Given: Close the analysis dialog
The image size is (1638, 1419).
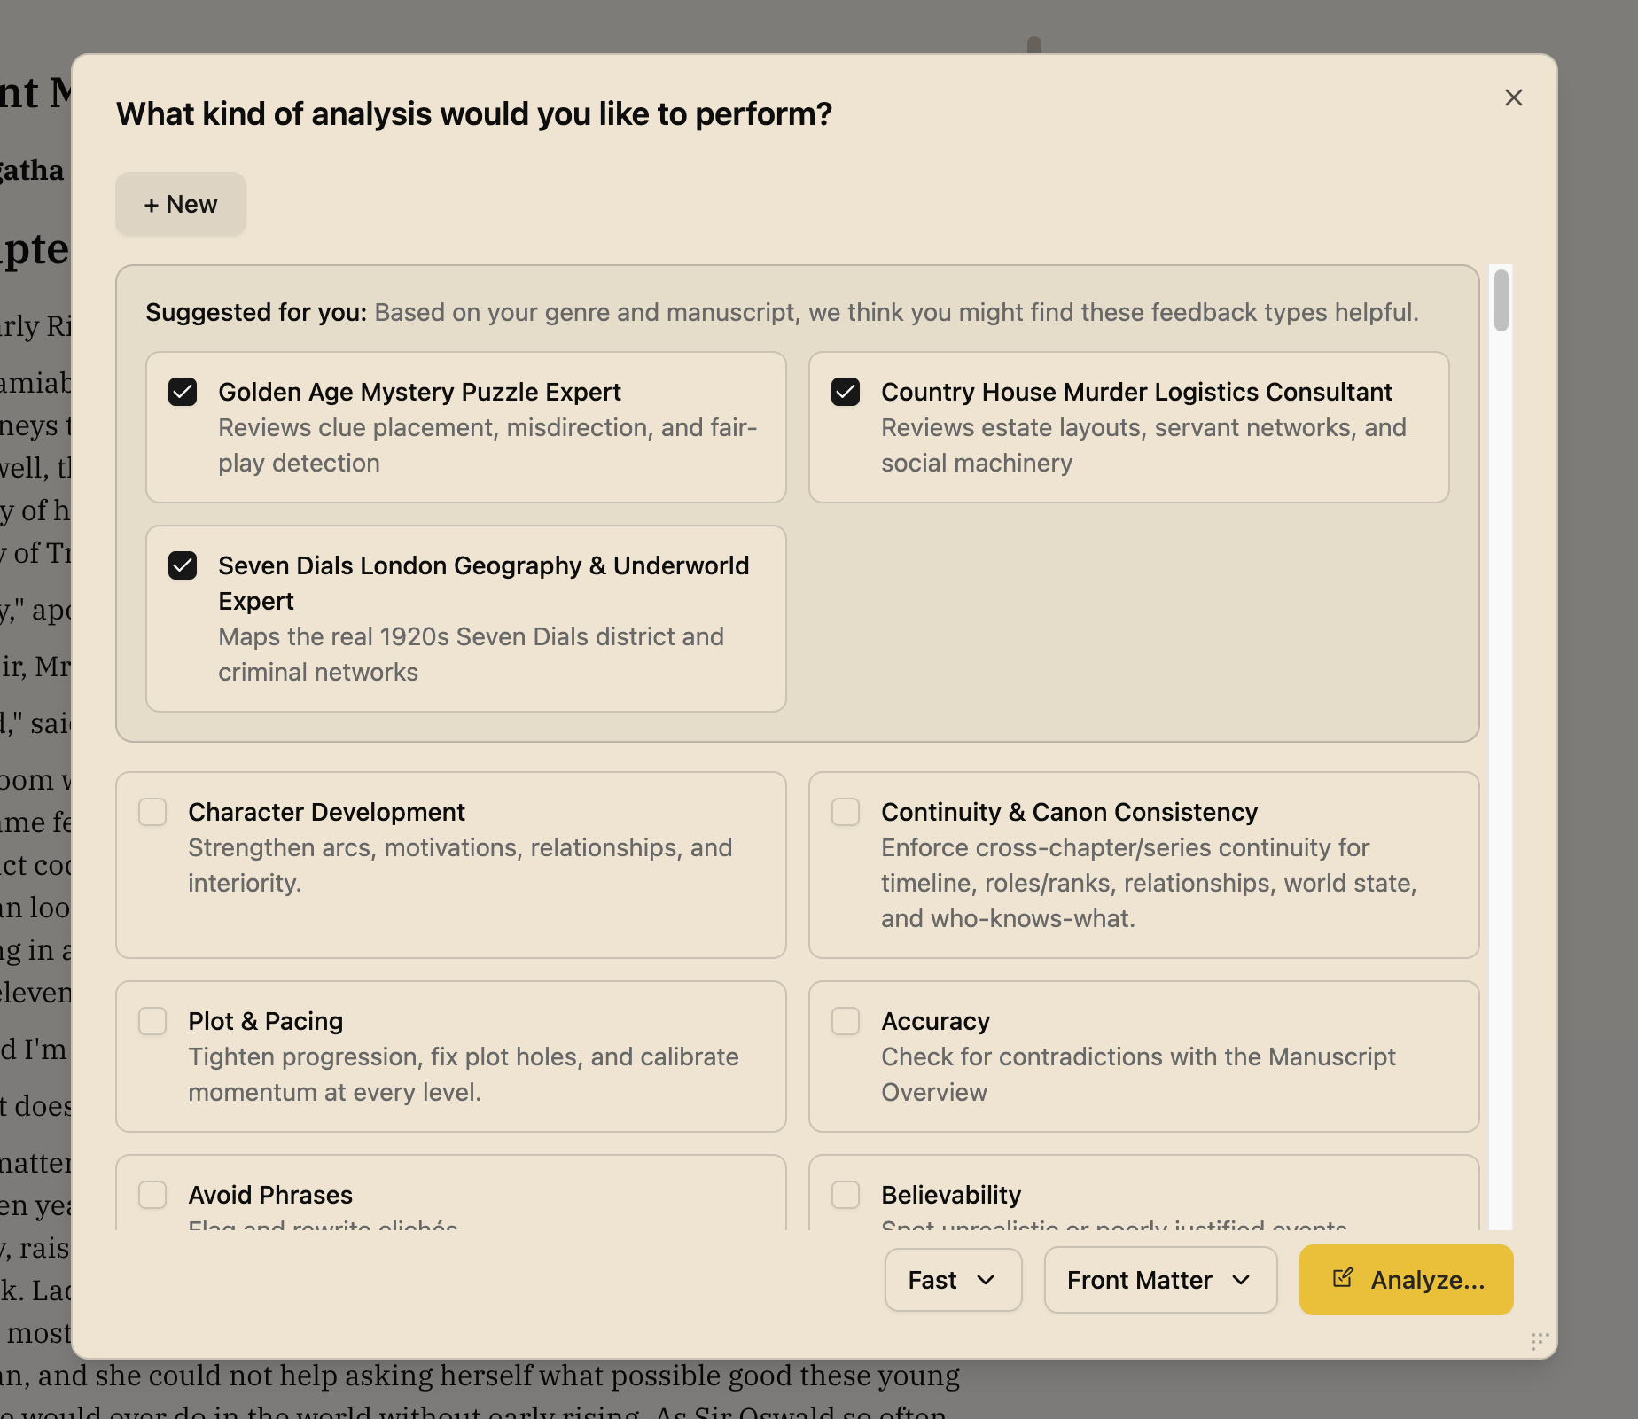Looking at the screenshot, I should [x=1513, y=97].
